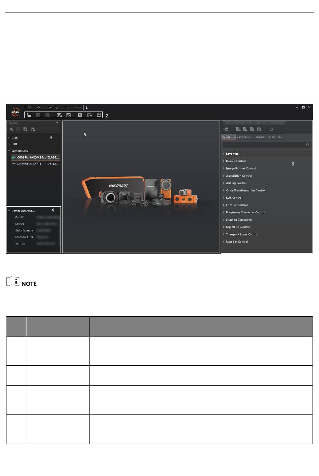Image resolution: width=319 pixels, height=476 pixels.
Task: Click the list view icon in feature panel
Action: [x=226, y=129]
